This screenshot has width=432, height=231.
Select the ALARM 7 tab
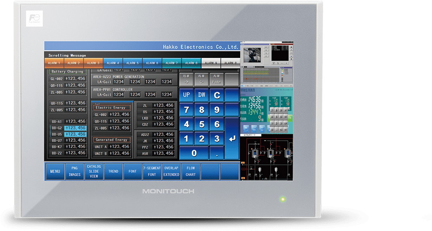pyautogui.click(x=172, y=63)
